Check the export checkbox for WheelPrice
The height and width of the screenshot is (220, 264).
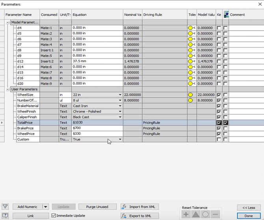click(x=225, y=134)
